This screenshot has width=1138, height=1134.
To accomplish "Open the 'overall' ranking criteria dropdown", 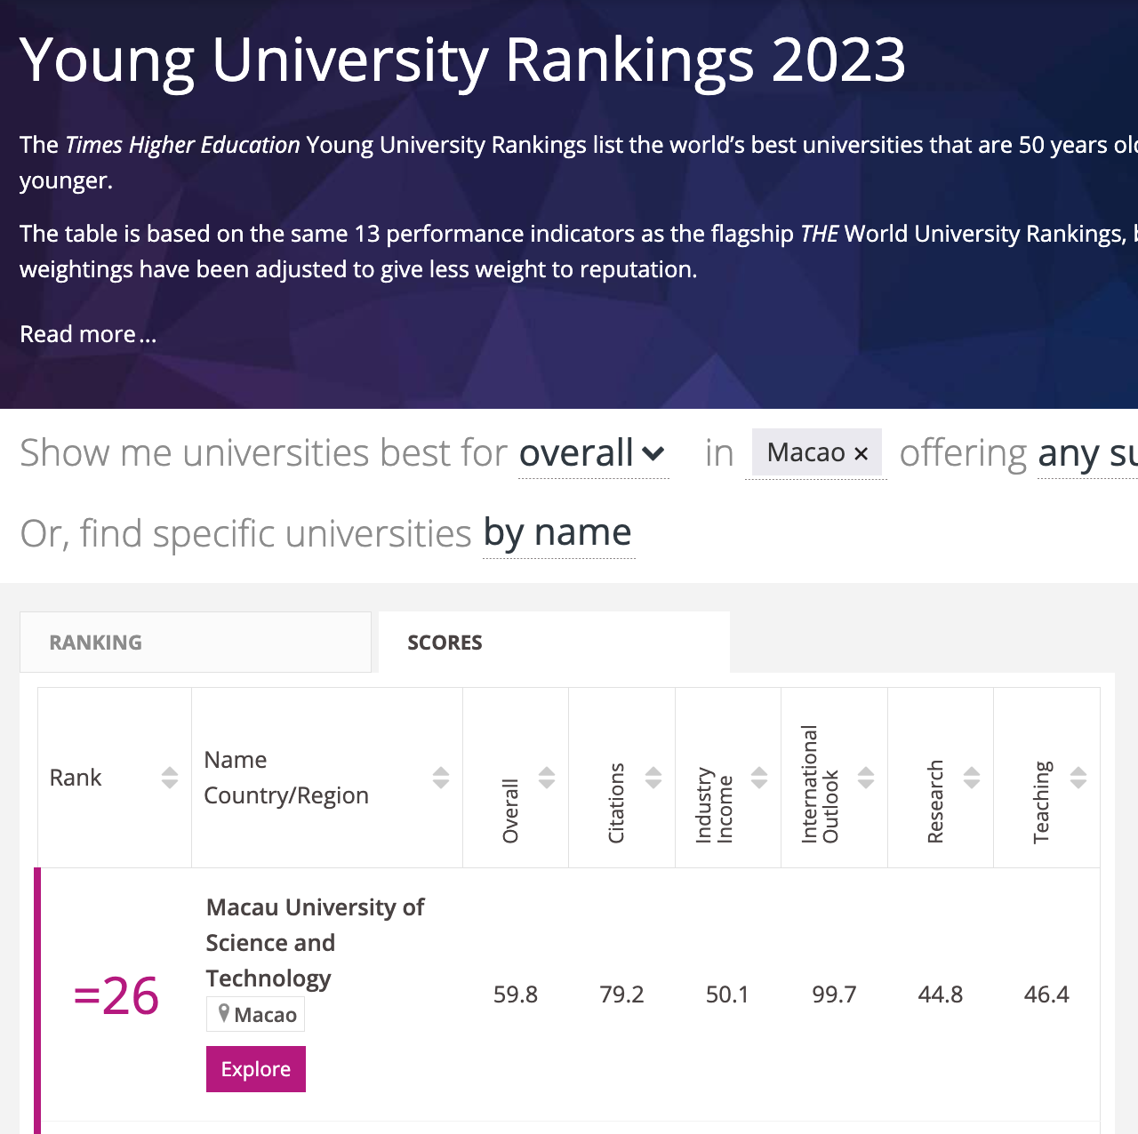I will point(593,453).
